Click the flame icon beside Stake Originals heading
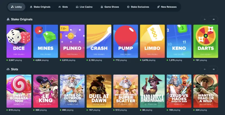This screenshot has height=115, width=225. click(x=8, y=19)
